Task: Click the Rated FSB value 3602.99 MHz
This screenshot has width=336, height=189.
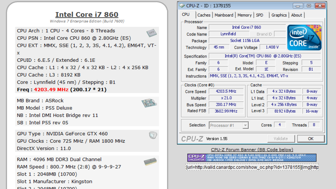Action: coord(226,111)
